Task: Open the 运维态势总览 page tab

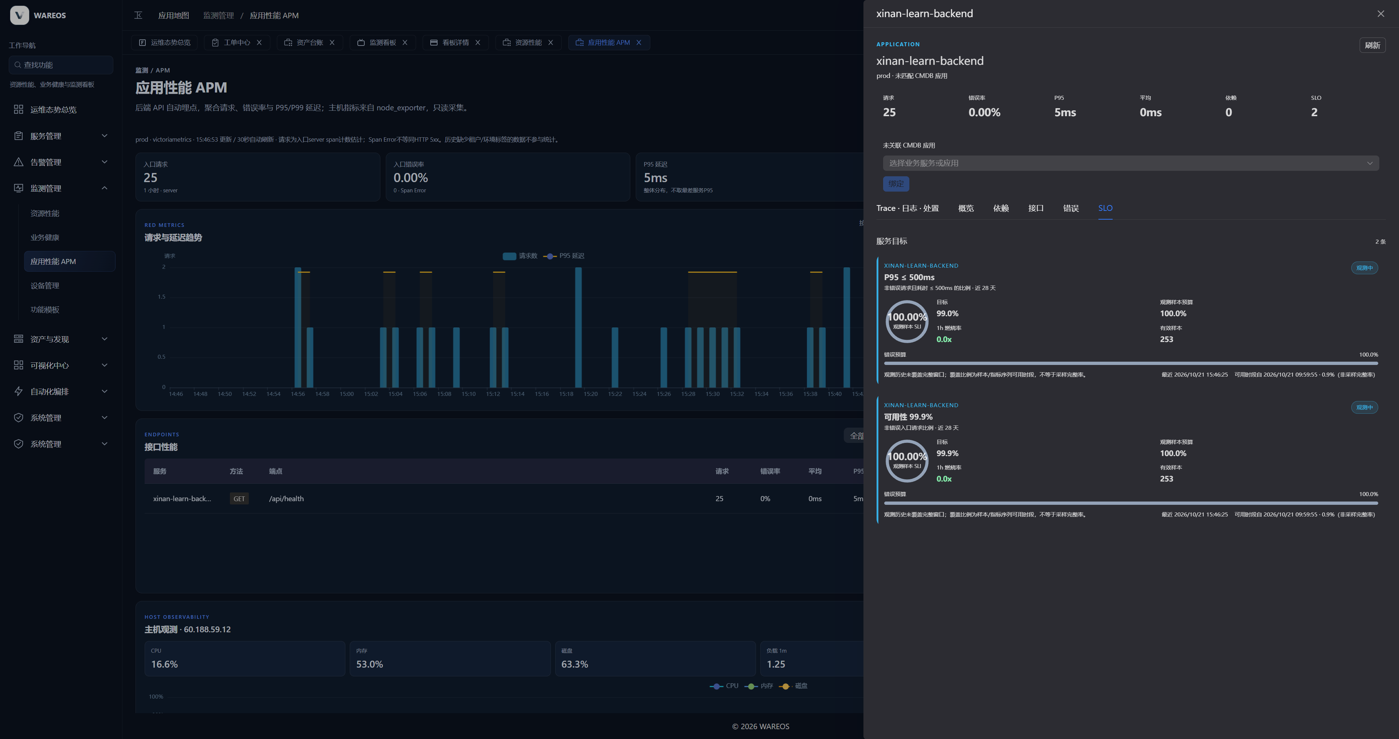Action: tap(165, 42)
